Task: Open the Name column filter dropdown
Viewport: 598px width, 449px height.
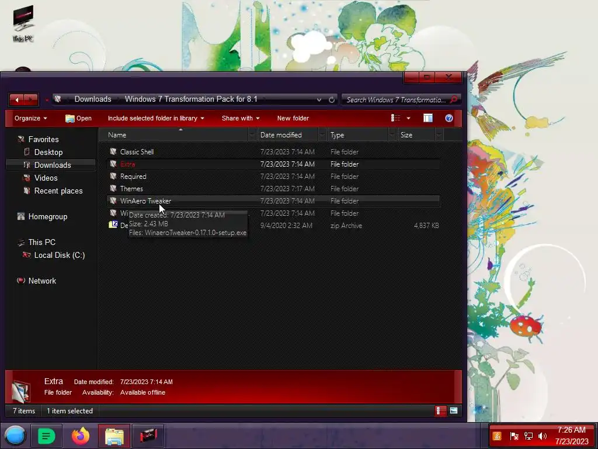Action: [x=252, y=135]
